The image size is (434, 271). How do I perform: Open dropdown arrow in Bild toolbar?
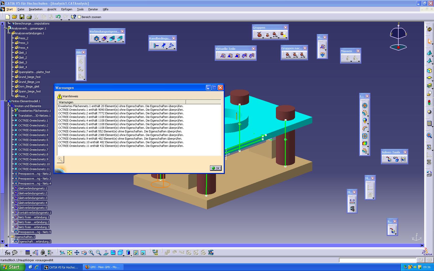tap(84, 79)
